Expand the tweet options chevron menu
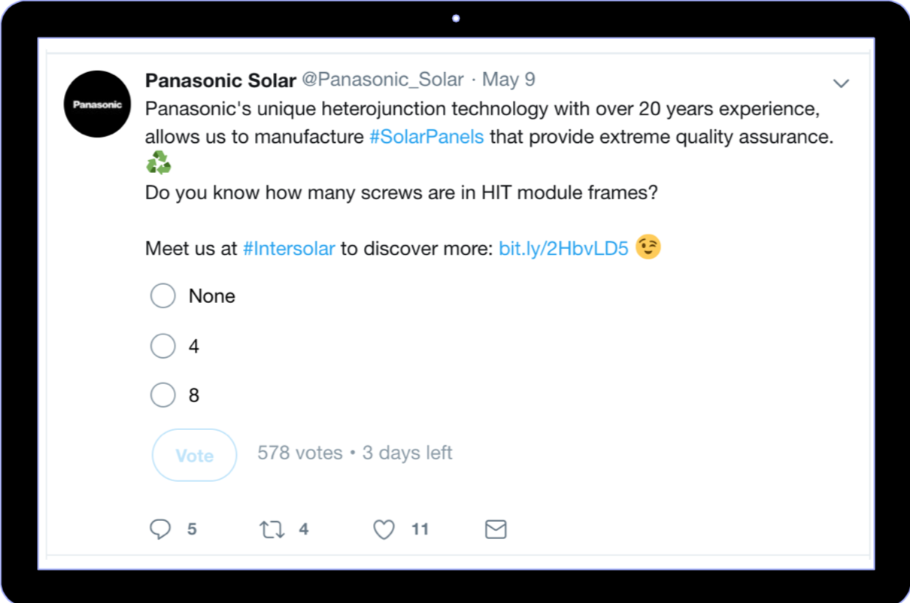 tap(841, 83)
